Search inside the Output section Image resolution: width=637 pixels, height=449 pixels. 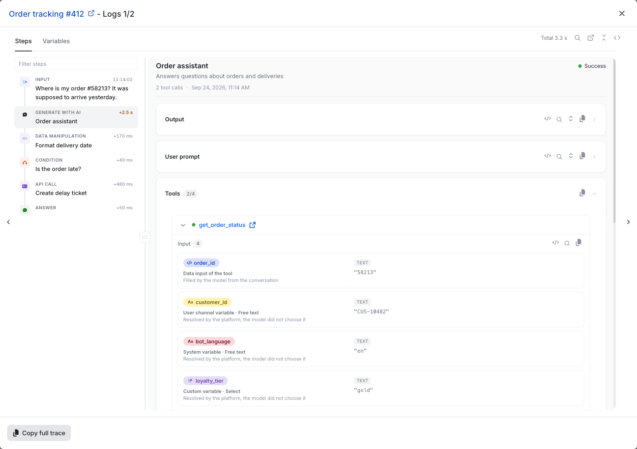559,119
